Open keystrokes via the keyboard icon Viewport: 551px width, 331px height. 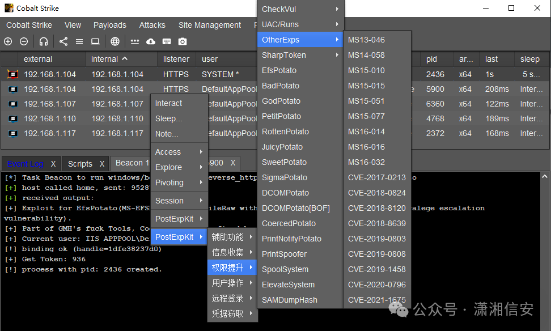(x=167, y=41)
